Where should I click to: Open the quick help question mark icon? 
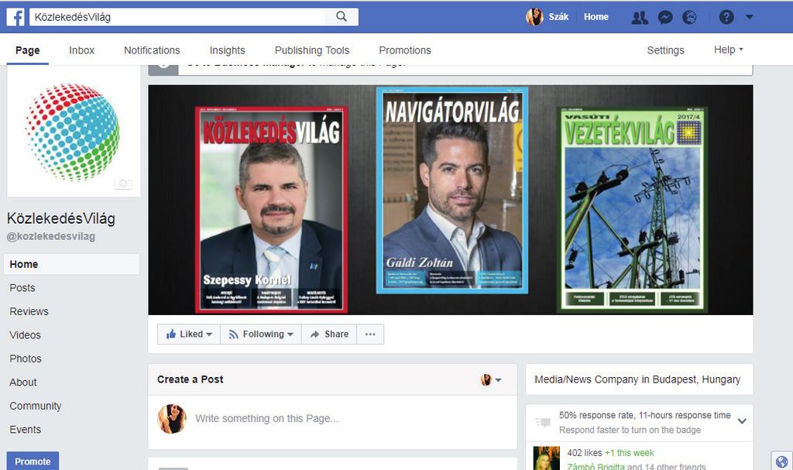pos(726,17)
